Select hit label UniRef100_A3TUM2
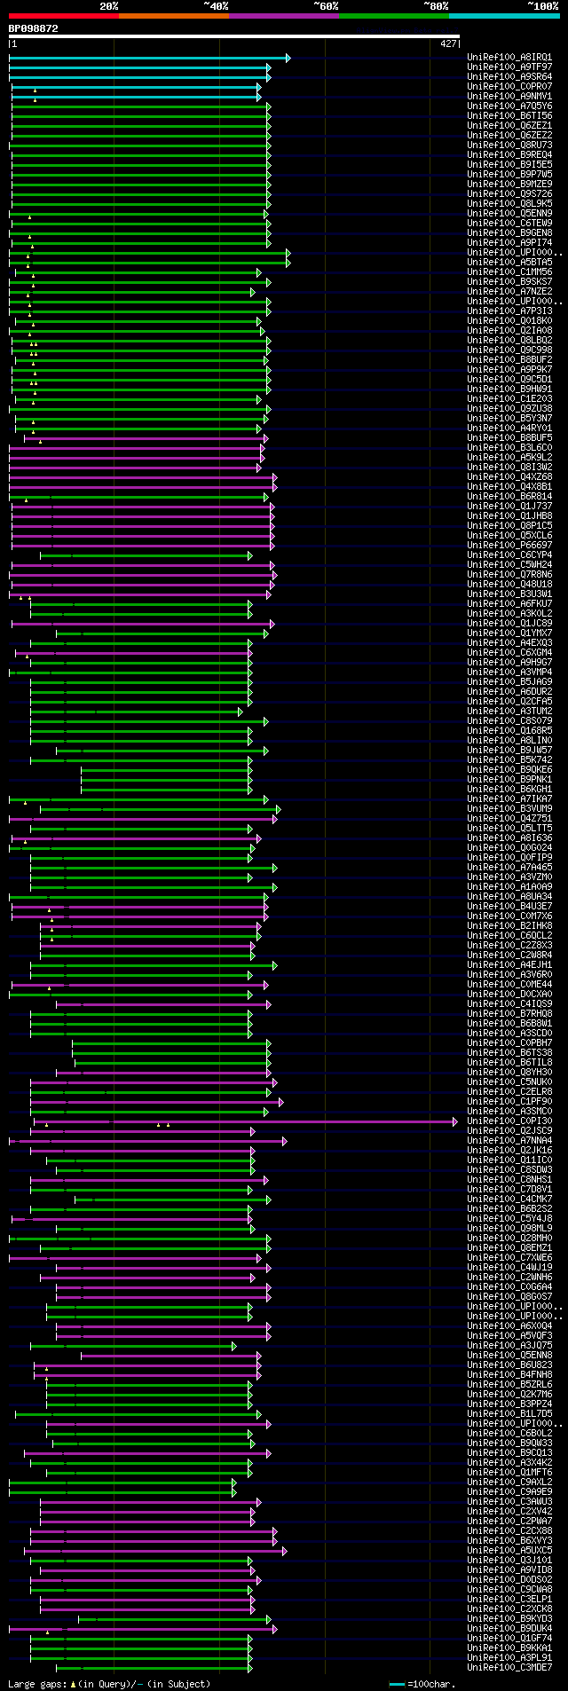568x1691 pixels. (x=509, y=712)
